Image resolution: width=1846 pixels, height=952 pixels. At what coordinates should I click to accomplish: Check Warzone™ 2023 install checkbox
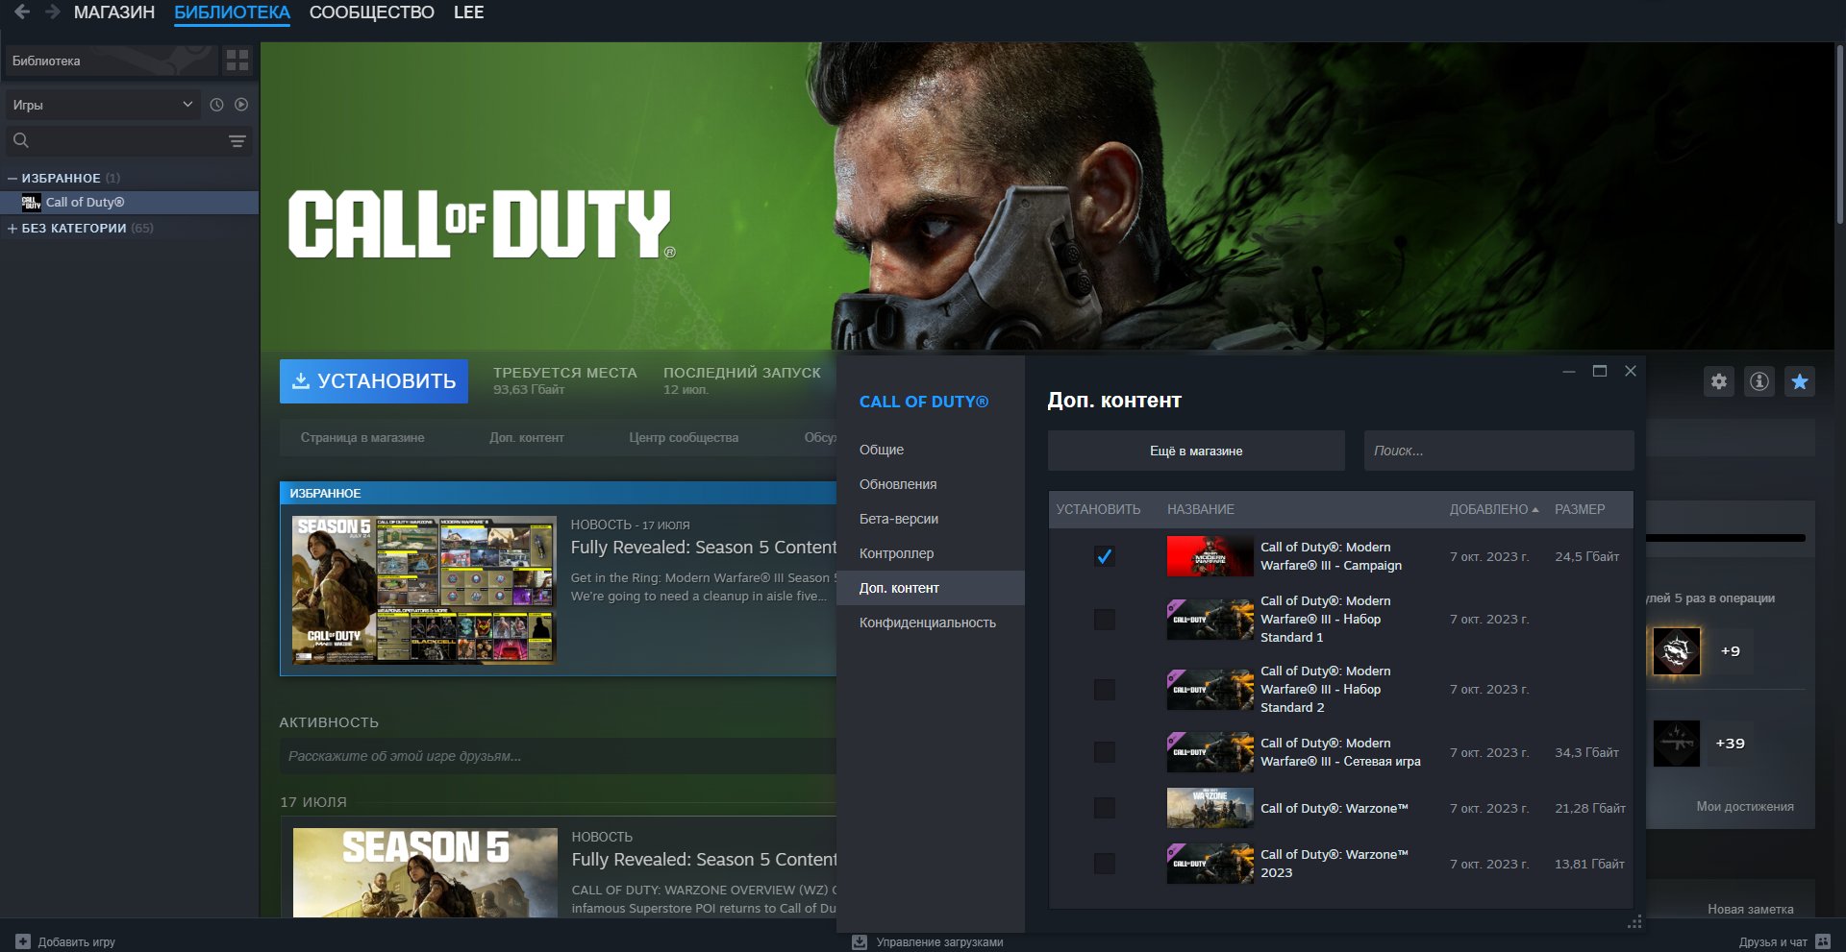click(1105, 864)
